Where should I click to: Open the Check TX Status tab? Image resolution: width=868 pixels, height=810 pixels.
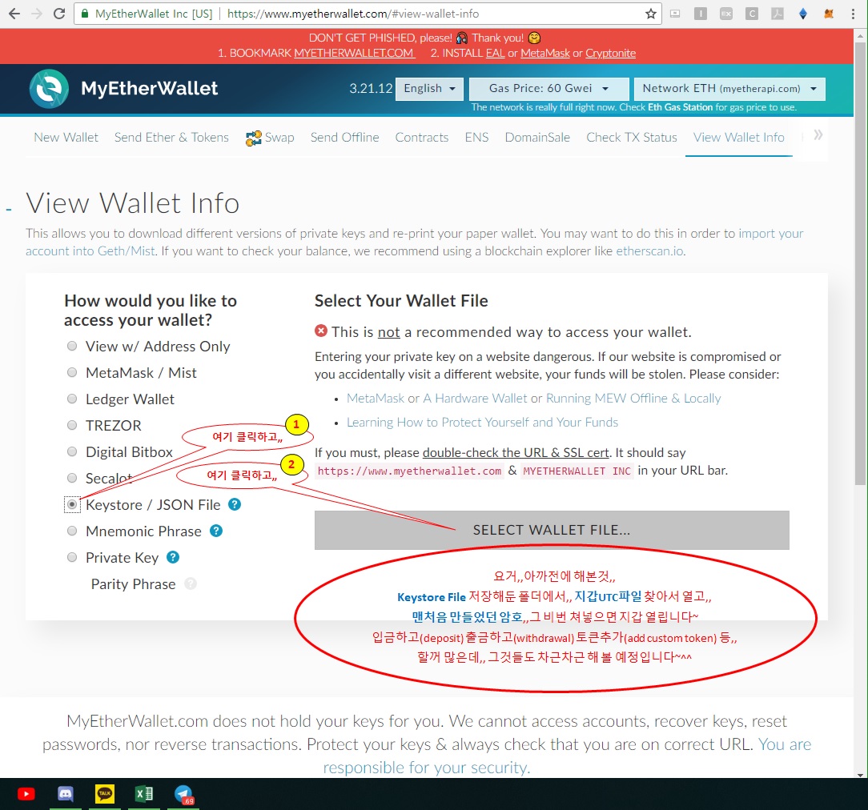632,137
